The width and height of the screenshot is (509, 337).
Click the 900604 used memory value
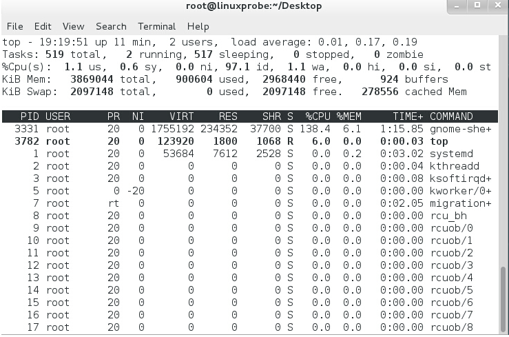(194, 79)
